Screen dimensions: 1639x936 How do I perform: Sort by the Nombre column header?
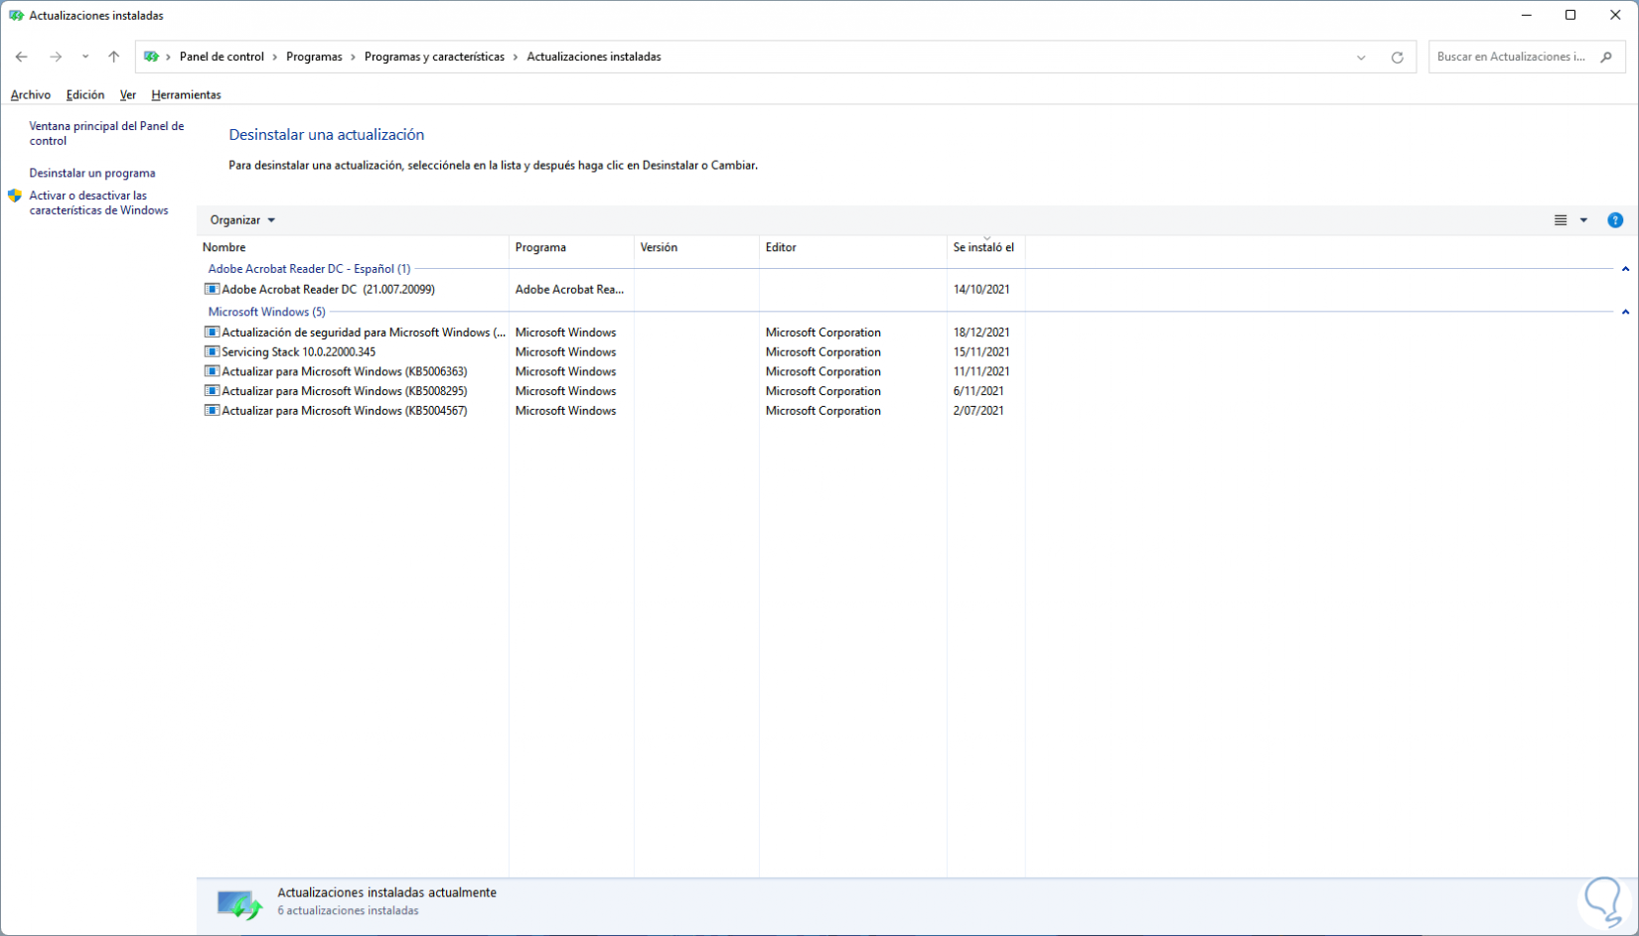click(353, 247)
